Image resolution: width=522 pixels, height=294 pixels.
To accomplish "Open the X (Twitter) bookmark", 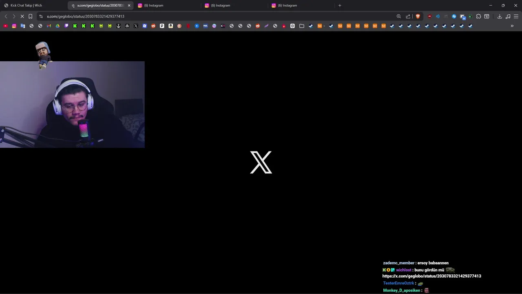I will 136,26.
